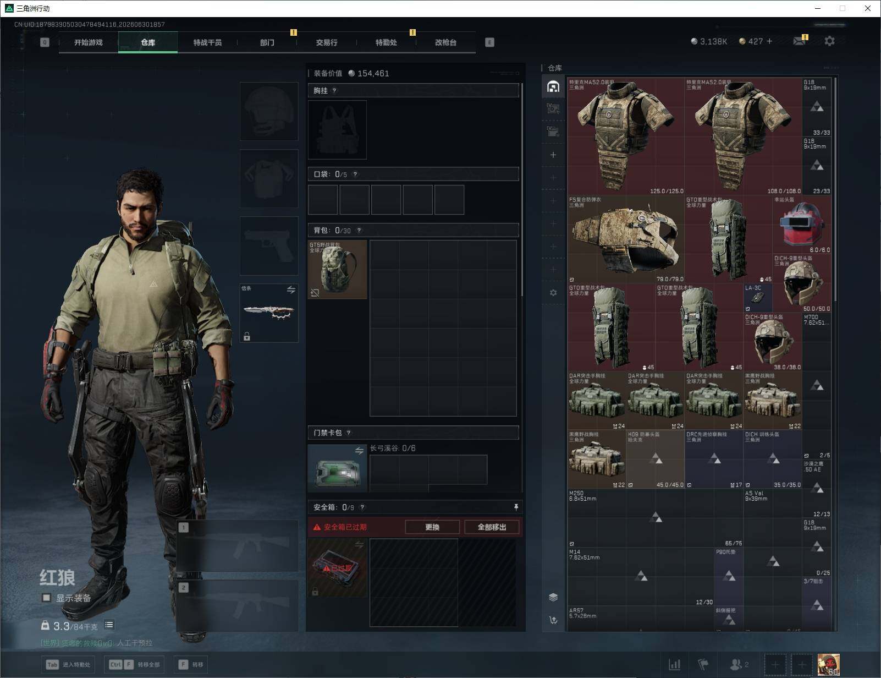Click the plus icon beside 427 currency
The width and height of the screenshot is (881, 678).
pos(769,41)
